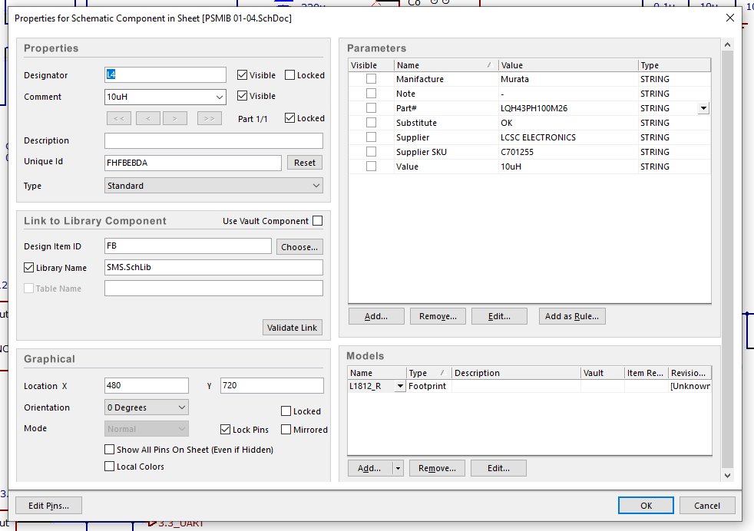Uncheck Library Name checkbox
Viewport: 754px width, 531px height.
(x=29, y=268)
